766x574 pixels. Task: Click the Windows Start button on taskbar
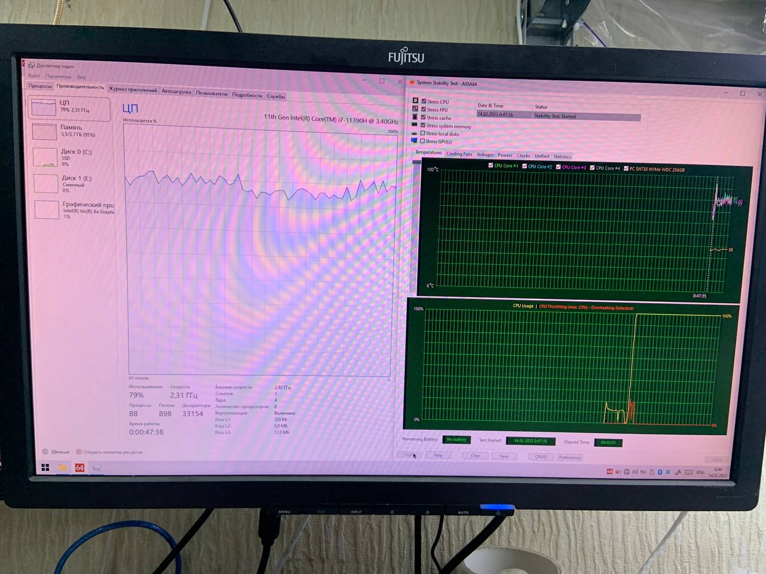tap(45, 467)
